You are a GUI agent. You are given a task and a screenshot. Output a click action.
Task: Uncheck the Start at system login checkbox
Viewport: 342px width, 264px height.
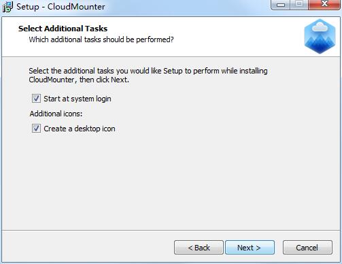click(x=36, y=99)
